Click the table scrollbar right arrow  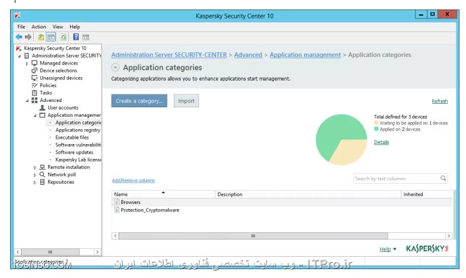449,236
